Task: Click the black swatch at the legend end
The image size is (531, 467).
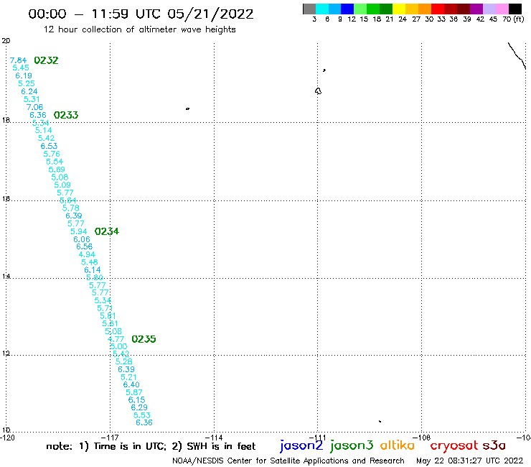Action: (x=514, y=9)
